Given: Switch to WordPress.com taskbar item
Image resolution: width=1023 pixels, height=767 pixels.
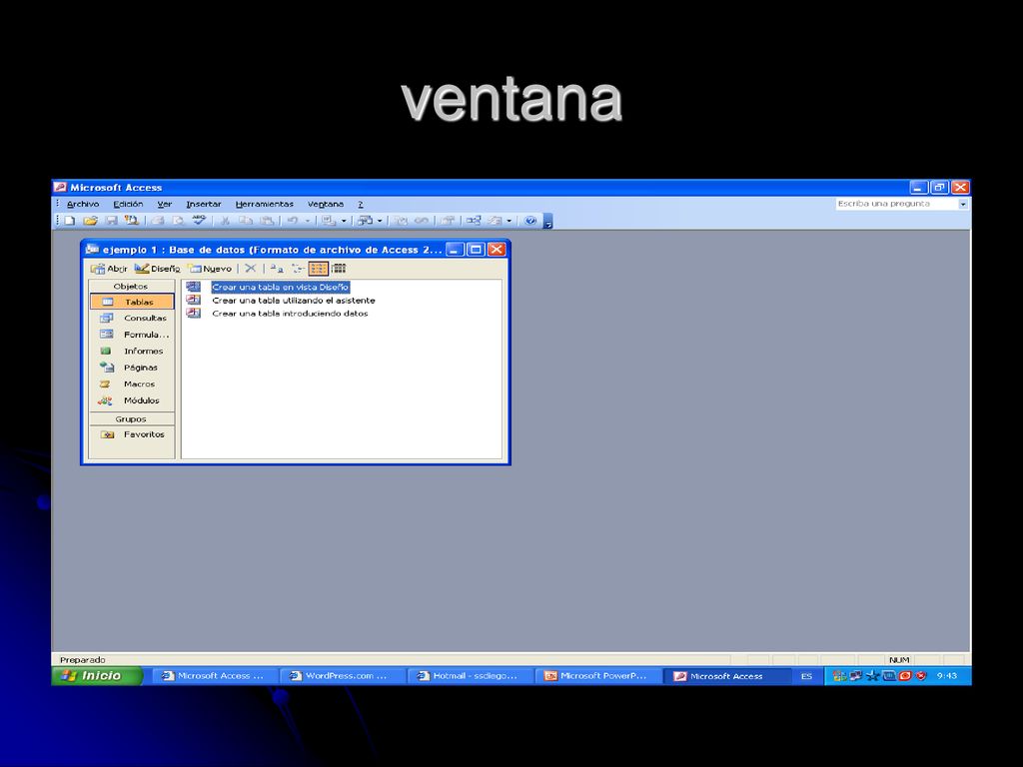Looking at the screenshot, I should click(x=342, y=676).
